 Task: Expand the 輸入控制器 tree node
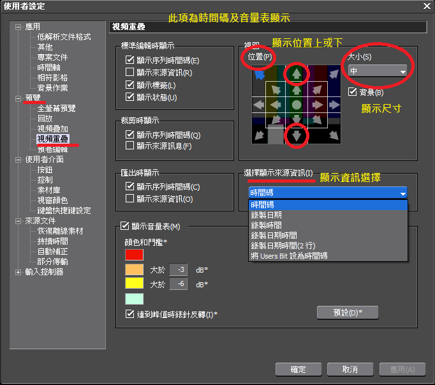coord(18,272)
